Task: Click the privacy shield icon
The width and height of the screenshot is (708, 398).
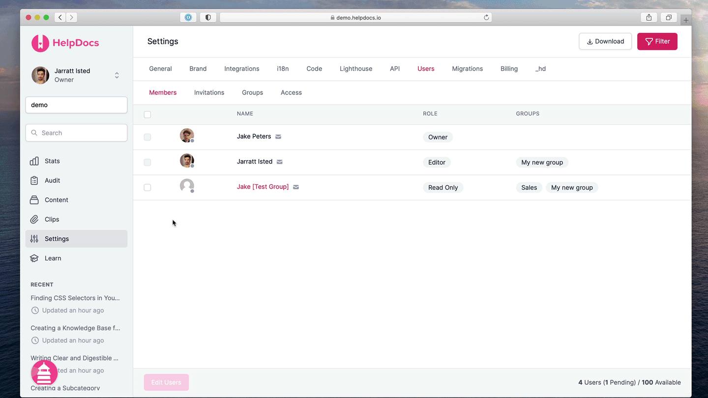Action: (208, 17)
